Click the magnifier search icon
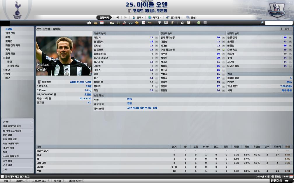294x183 pixels. pos(262,23)
